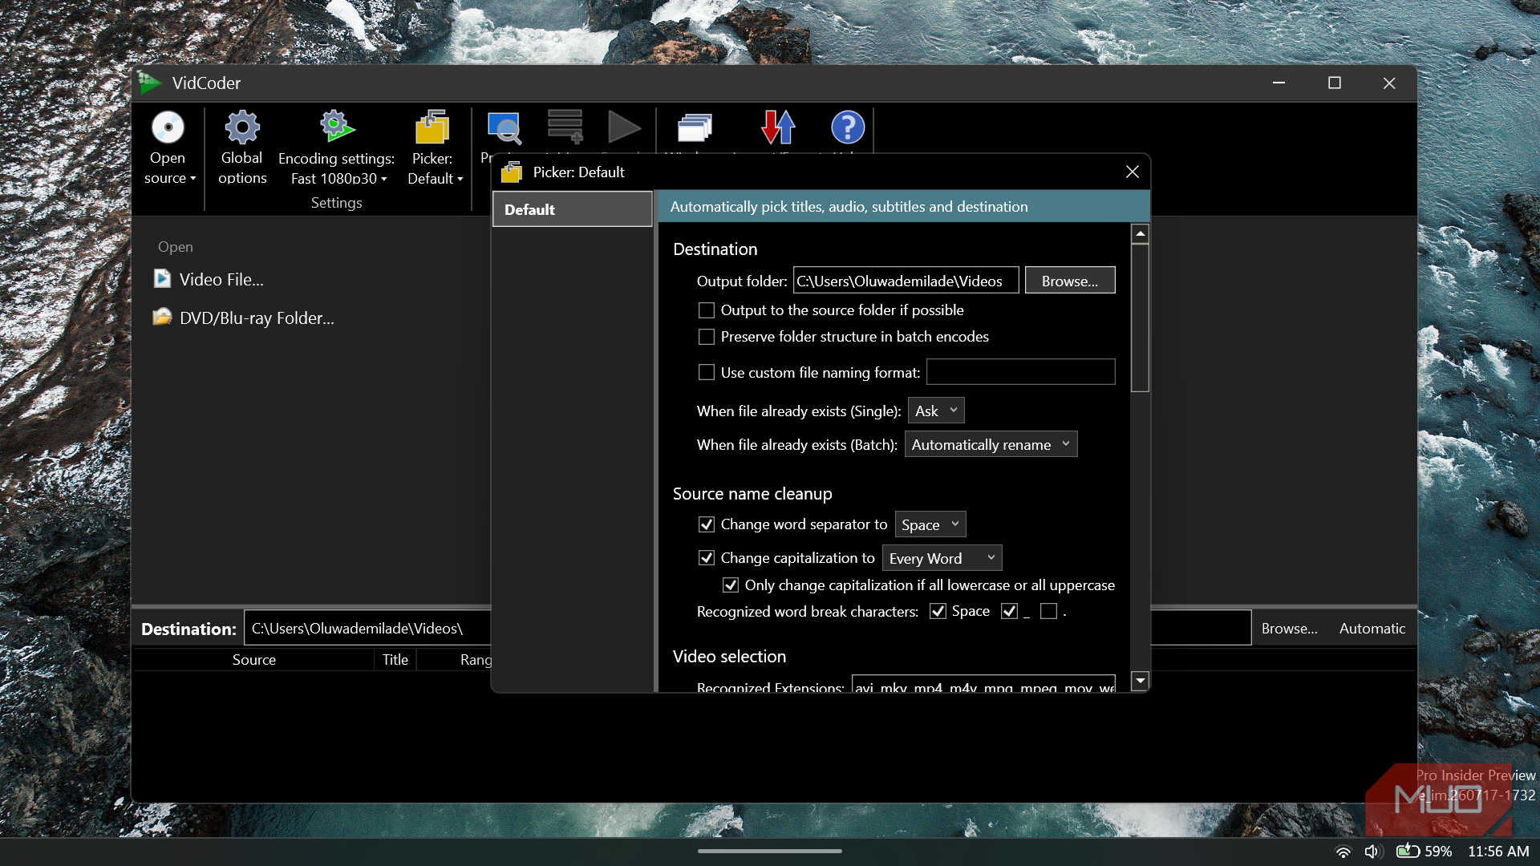1540x866 pixels.
Task: Click the Preview magnifier icon
Action: 505,127
